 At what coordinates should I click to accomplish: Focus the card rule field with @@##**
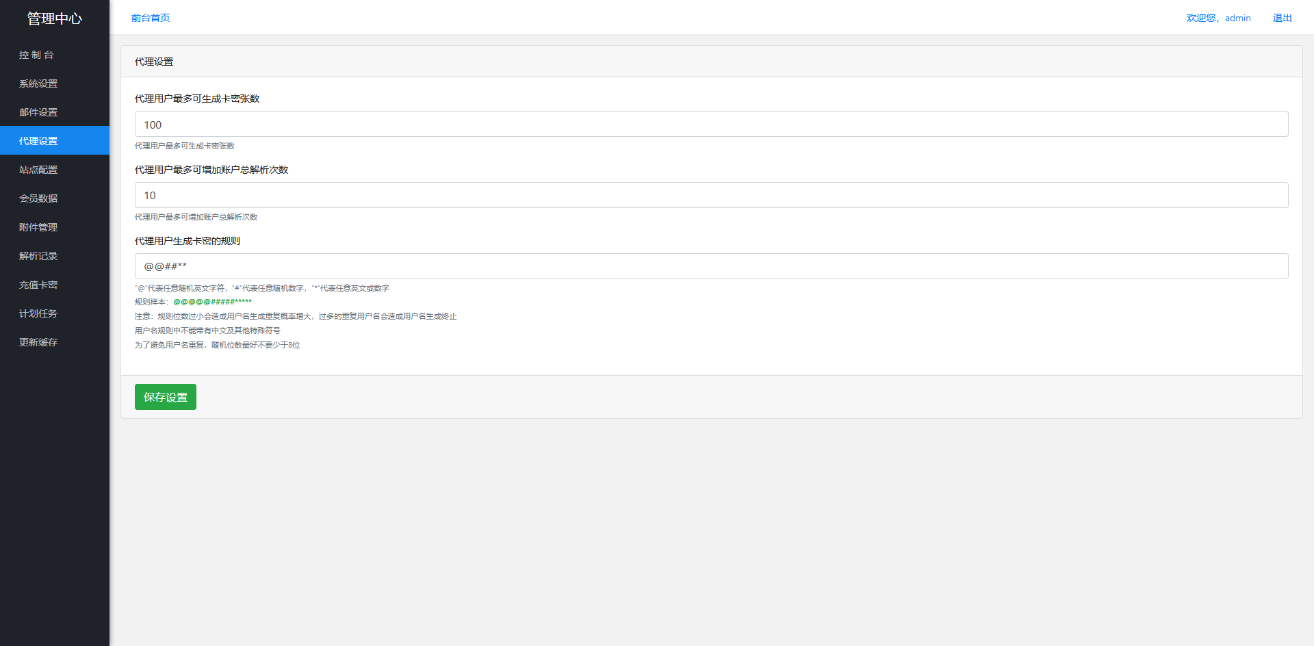coord(711,266)
